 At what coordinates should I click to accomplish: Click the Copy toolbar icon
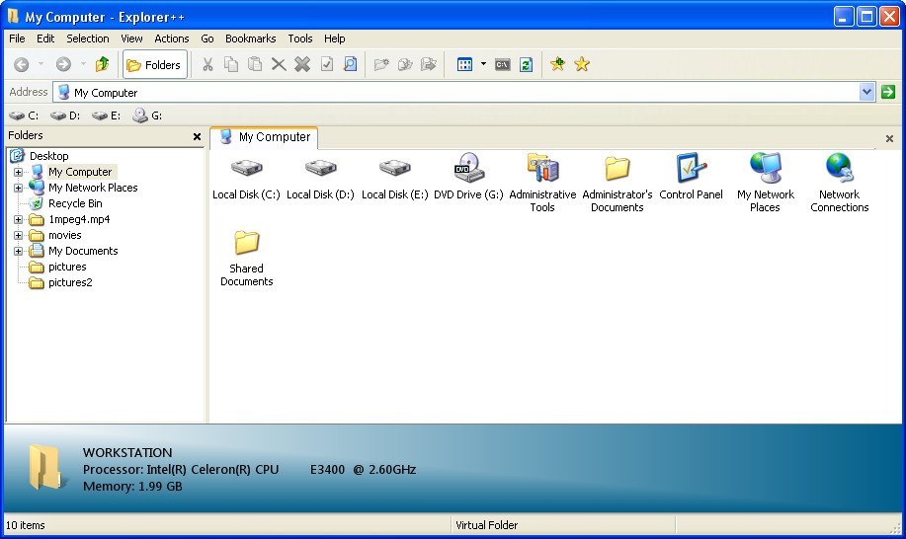[231, 64]
